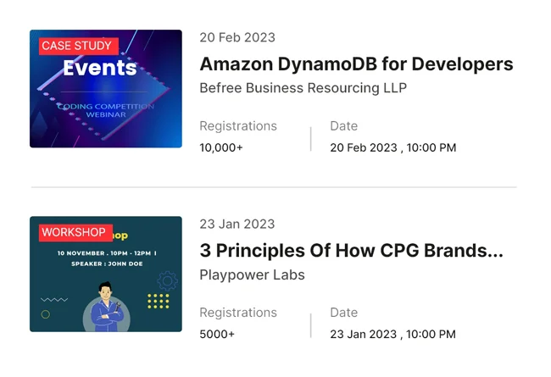This screenshot has height=377, width=551.
Task: Click the 20 Feb 2023, 10:00 PM date value
Action: tap(392, 147)
